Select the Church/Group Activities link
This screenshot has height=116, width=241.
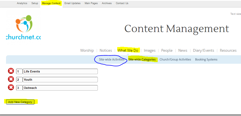(x=175, y=59)
